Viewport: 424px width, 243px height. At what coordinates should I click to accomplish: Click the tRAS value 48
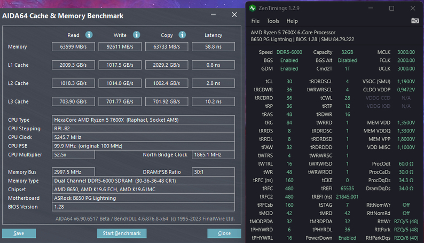(x=289, y=114)
